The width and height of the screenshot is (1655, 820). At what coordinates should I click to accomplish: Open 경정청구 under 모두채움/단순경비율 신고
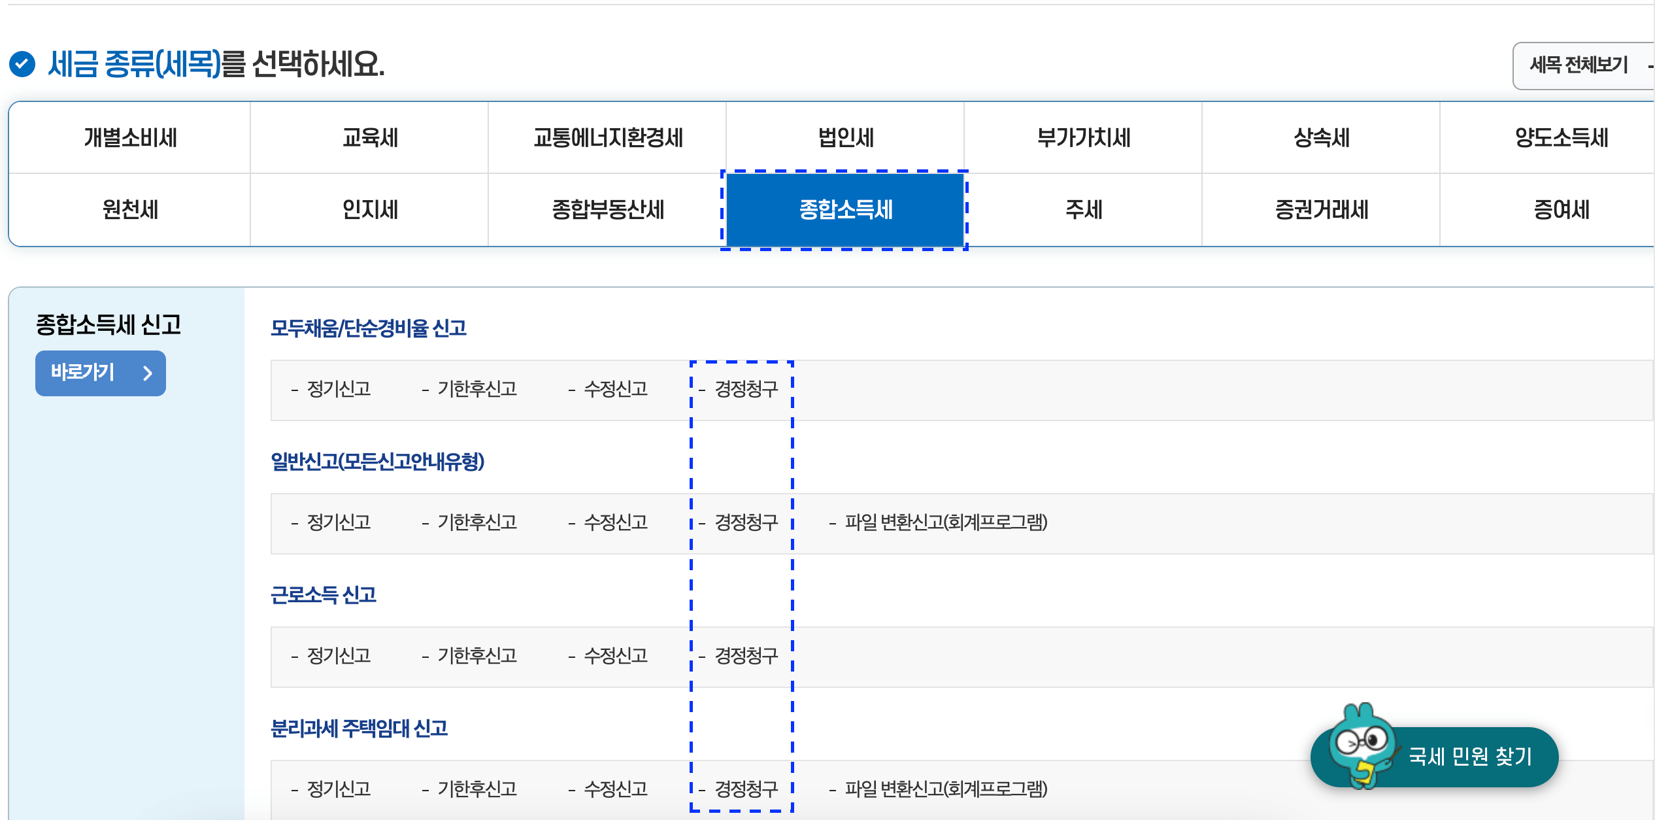tap(746, 389)
